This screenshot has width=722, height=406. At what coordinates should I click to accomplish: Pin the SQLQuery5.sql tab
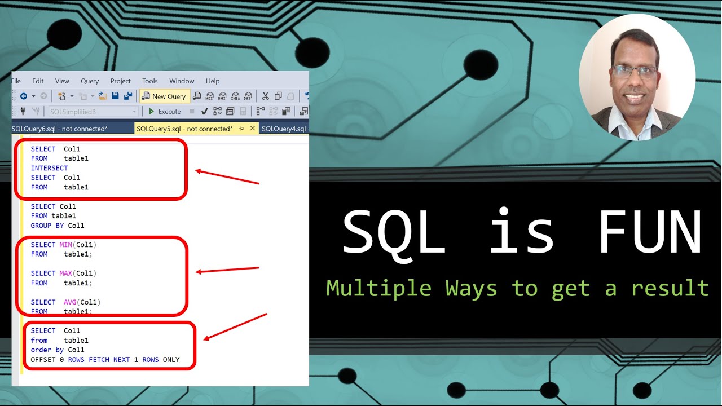pos(242,129)
